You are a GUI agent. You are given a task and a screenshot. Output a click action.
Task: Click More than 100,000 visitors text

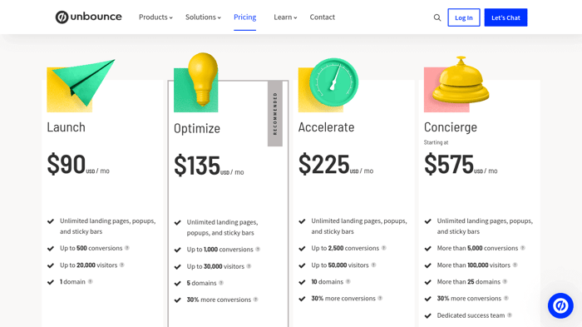point(474,265)
